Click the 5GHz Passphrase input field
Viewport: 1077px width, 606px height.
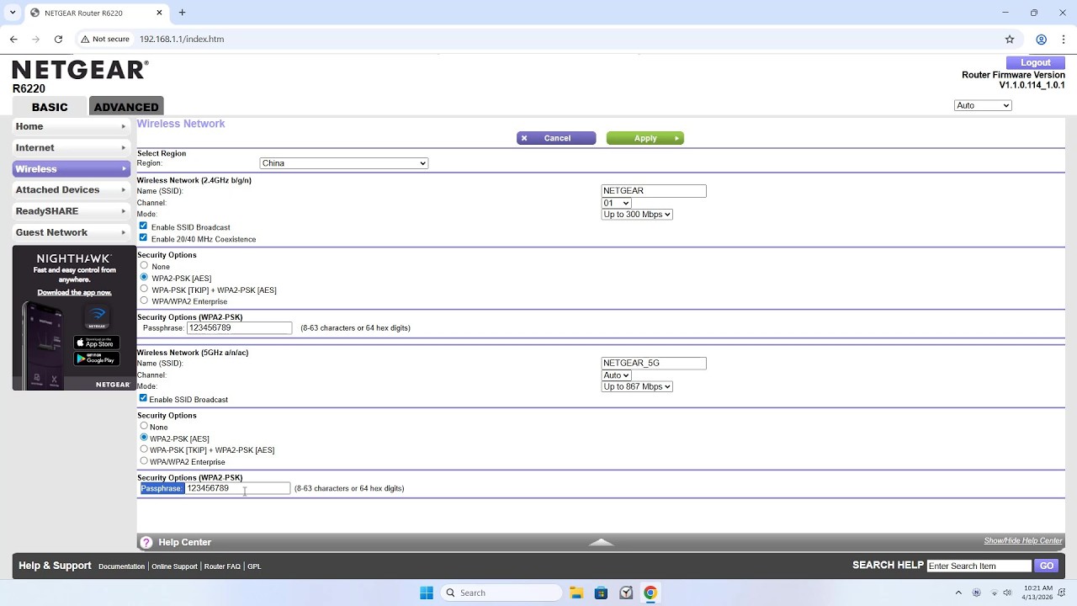tap(237, 488)
